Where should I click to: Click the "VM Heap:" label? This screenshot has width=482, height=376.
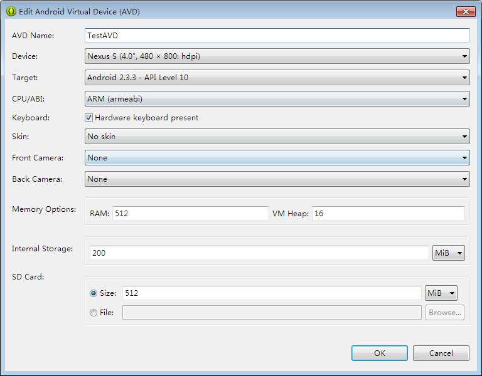291,214
